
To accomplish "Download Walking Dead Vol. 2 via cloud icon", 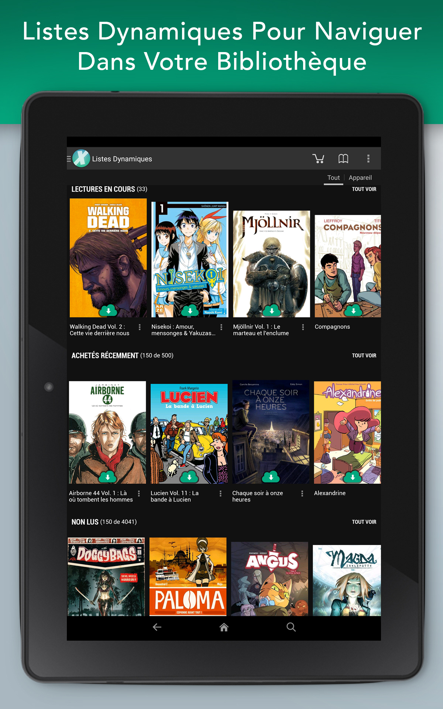I will coord(108,311).
